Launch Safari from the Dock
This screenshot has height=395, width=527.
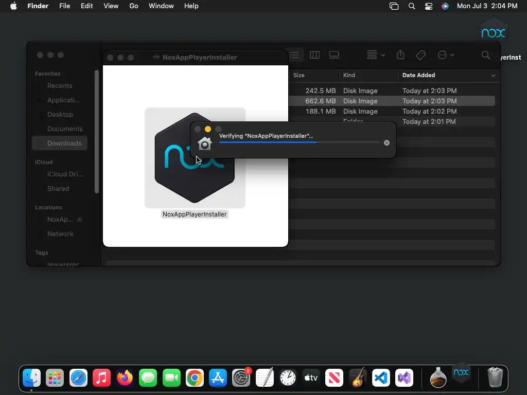pyautogui.click(x=78, y=378)
